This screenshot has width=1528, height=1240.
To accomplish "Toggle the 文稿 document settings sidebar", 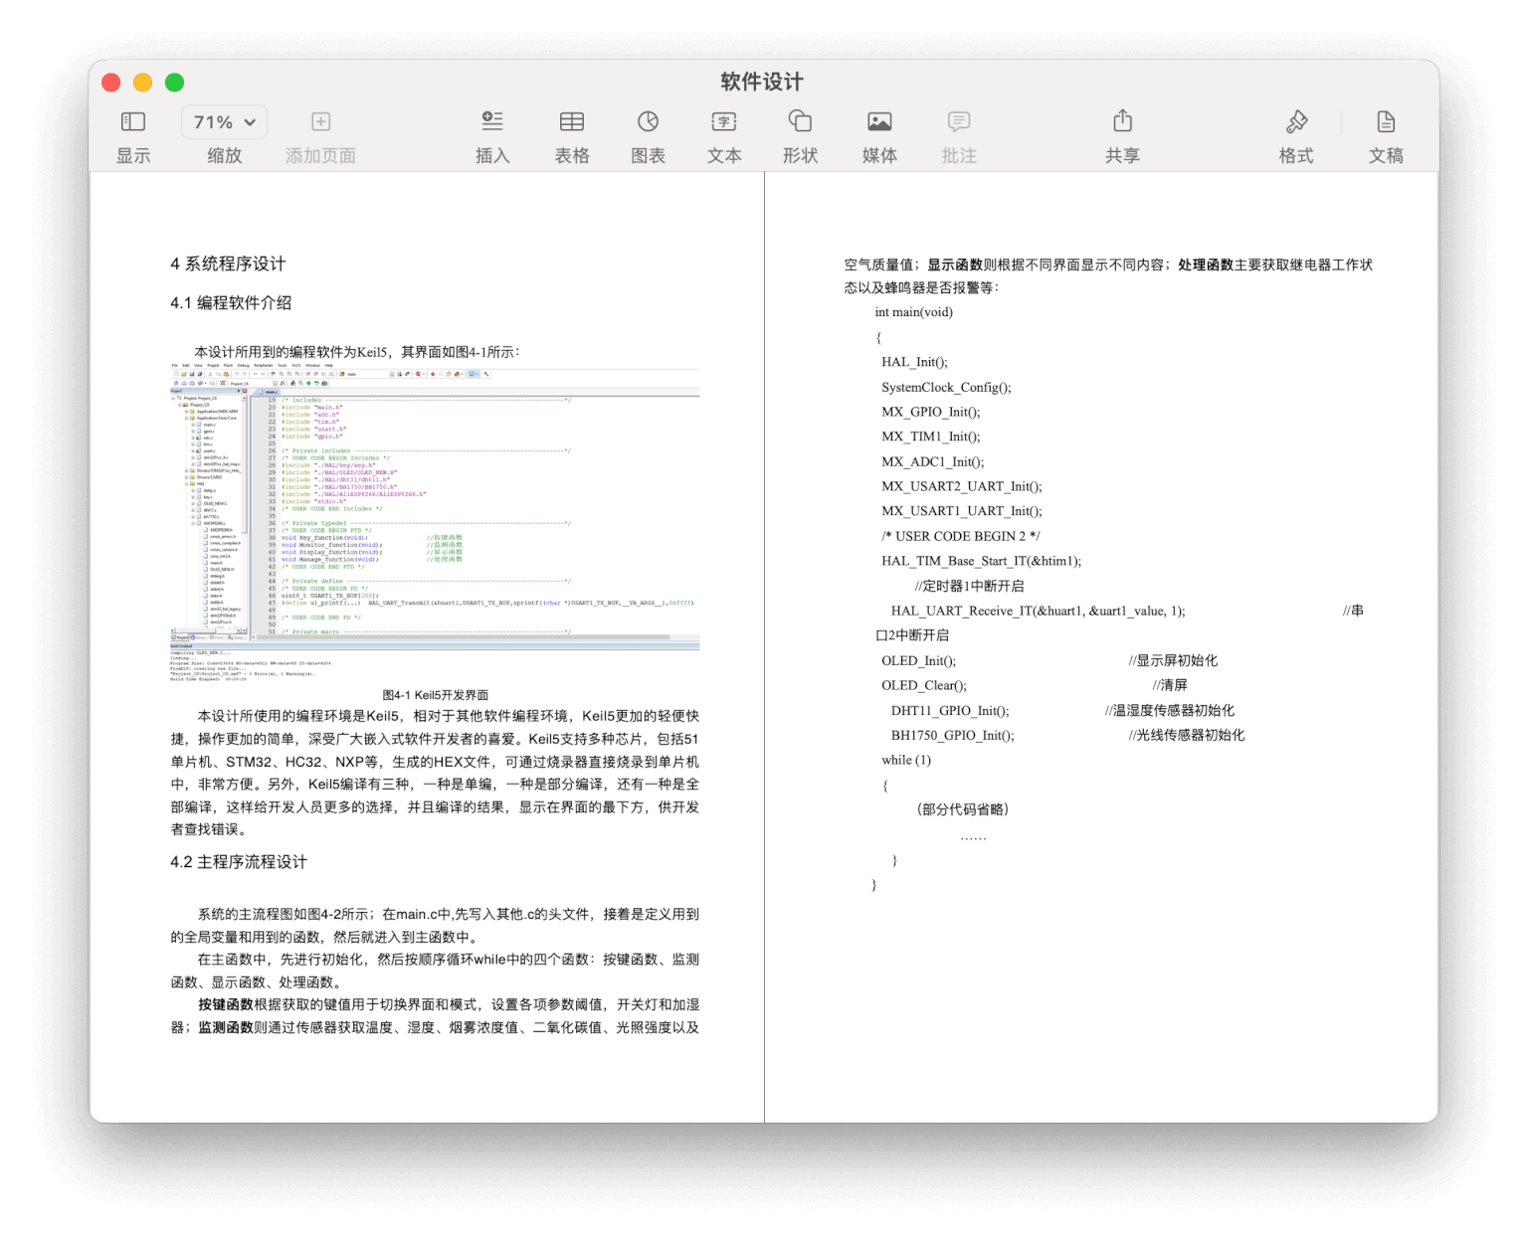I will (1387, 134).
